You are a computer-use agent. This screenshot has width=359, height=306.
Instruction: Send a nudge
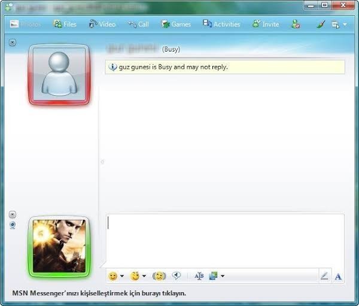click(x=159, y=275)
